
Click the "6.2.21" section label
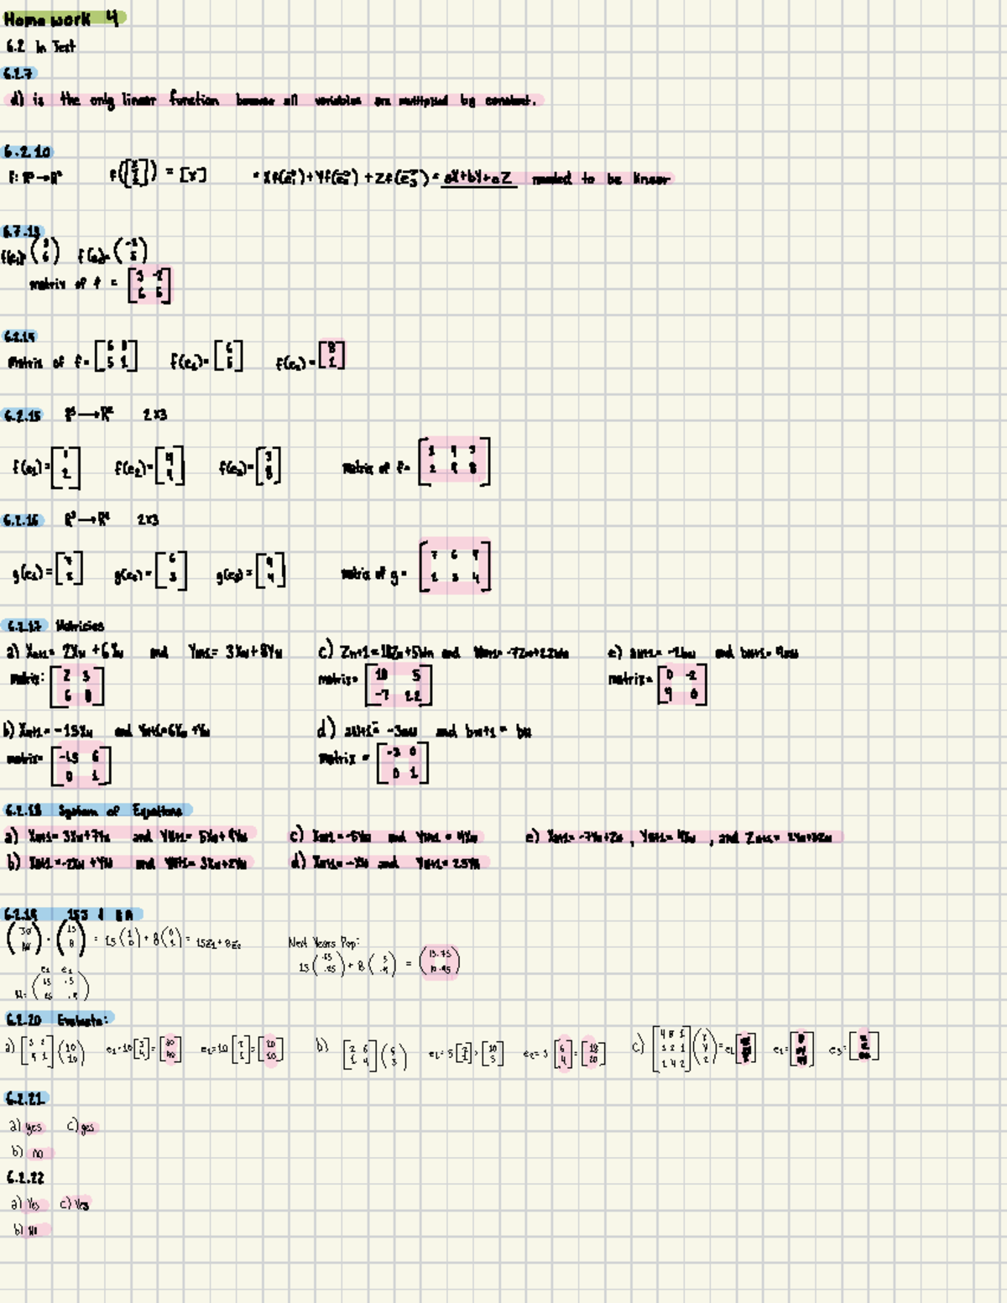coord(26,1098)
